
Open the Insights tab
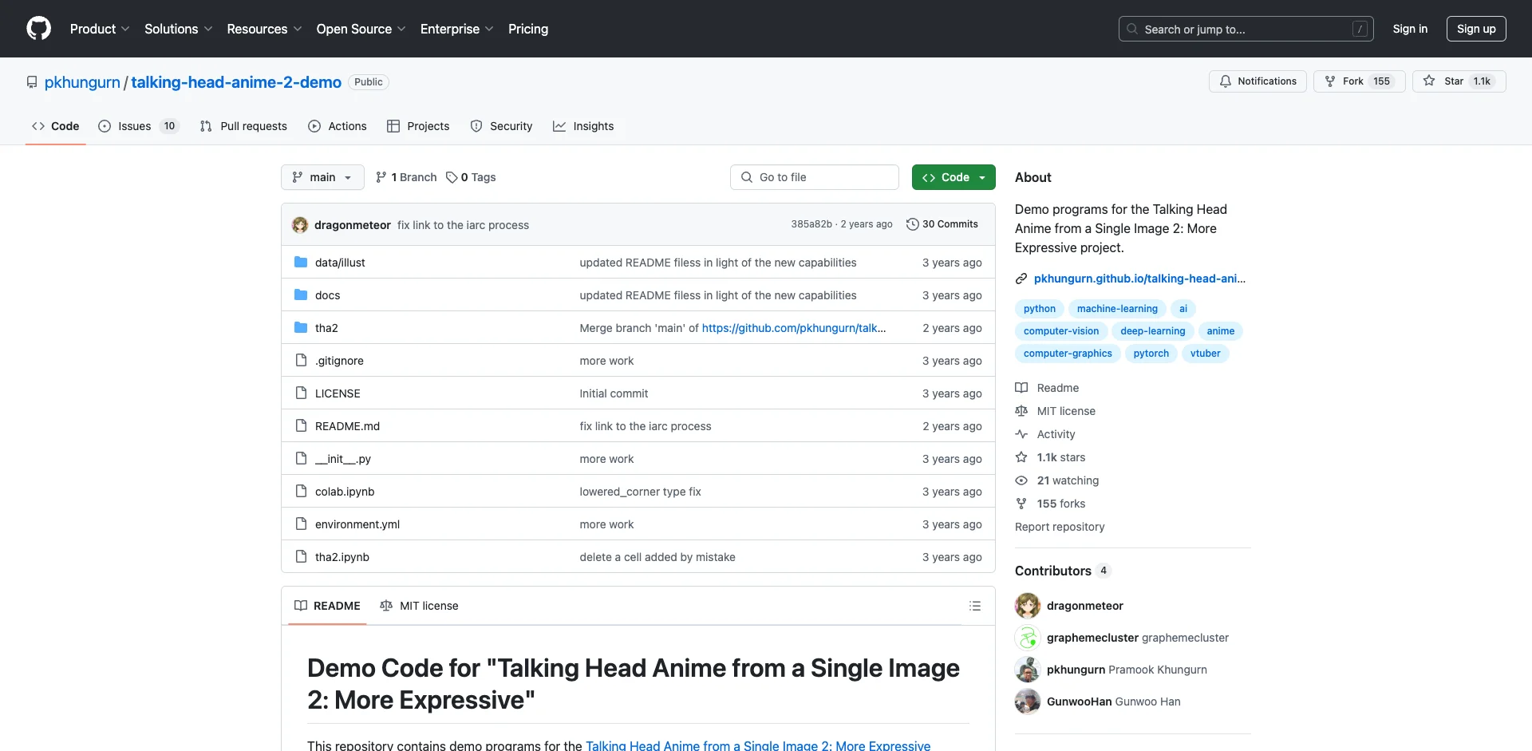click(x=583, y=126)
